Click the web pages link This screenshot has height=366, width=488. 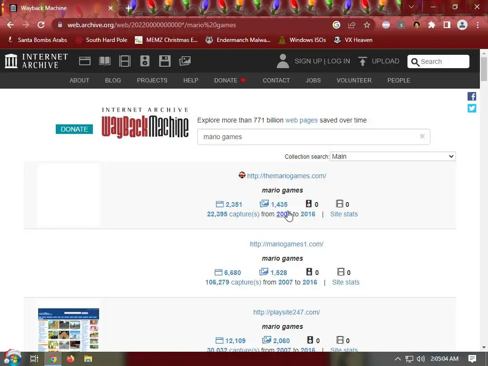(302, 120)
